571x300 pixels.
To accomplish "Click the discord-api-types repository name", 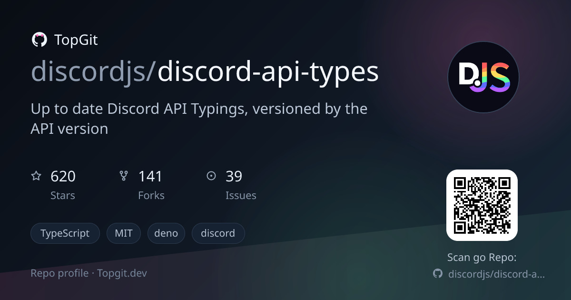I will click(x=268, y=72).
